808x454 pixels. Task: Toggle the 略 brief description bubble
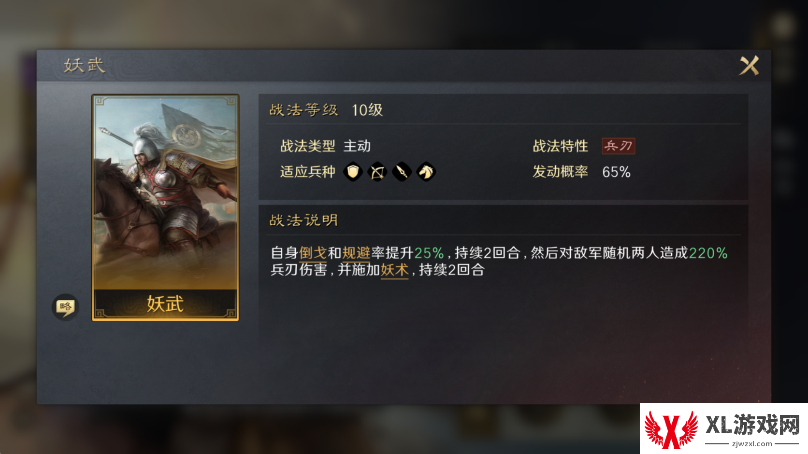65,307
